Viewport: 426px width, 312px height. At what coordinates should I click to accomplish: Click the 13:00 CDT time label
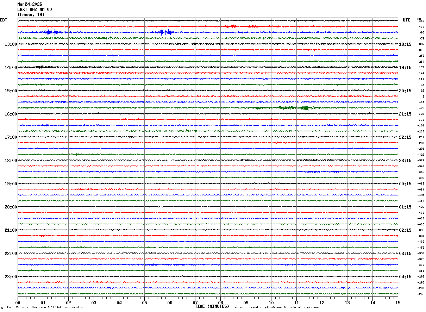pyautogui.click(x=11, y=44)
